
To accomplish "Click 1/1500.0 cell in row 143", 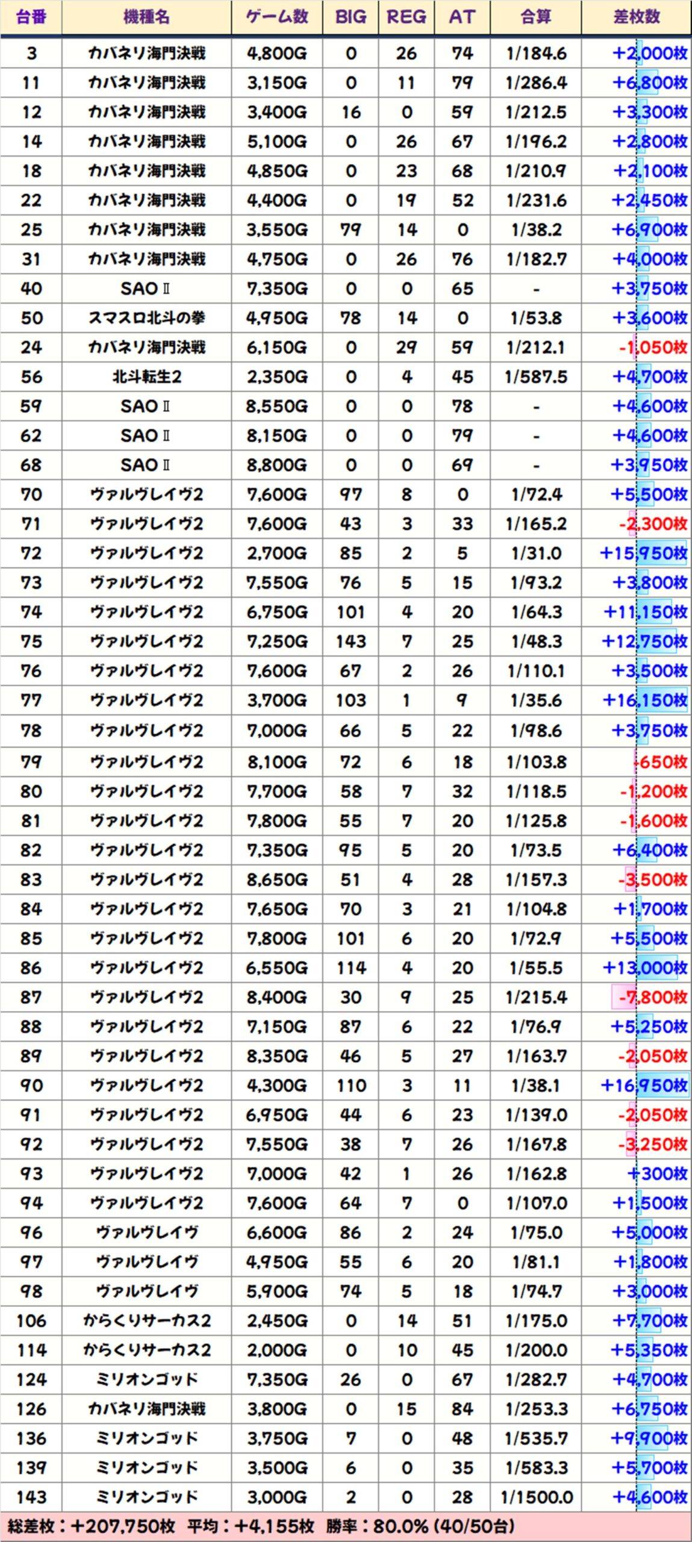I will coord(536,1498).
